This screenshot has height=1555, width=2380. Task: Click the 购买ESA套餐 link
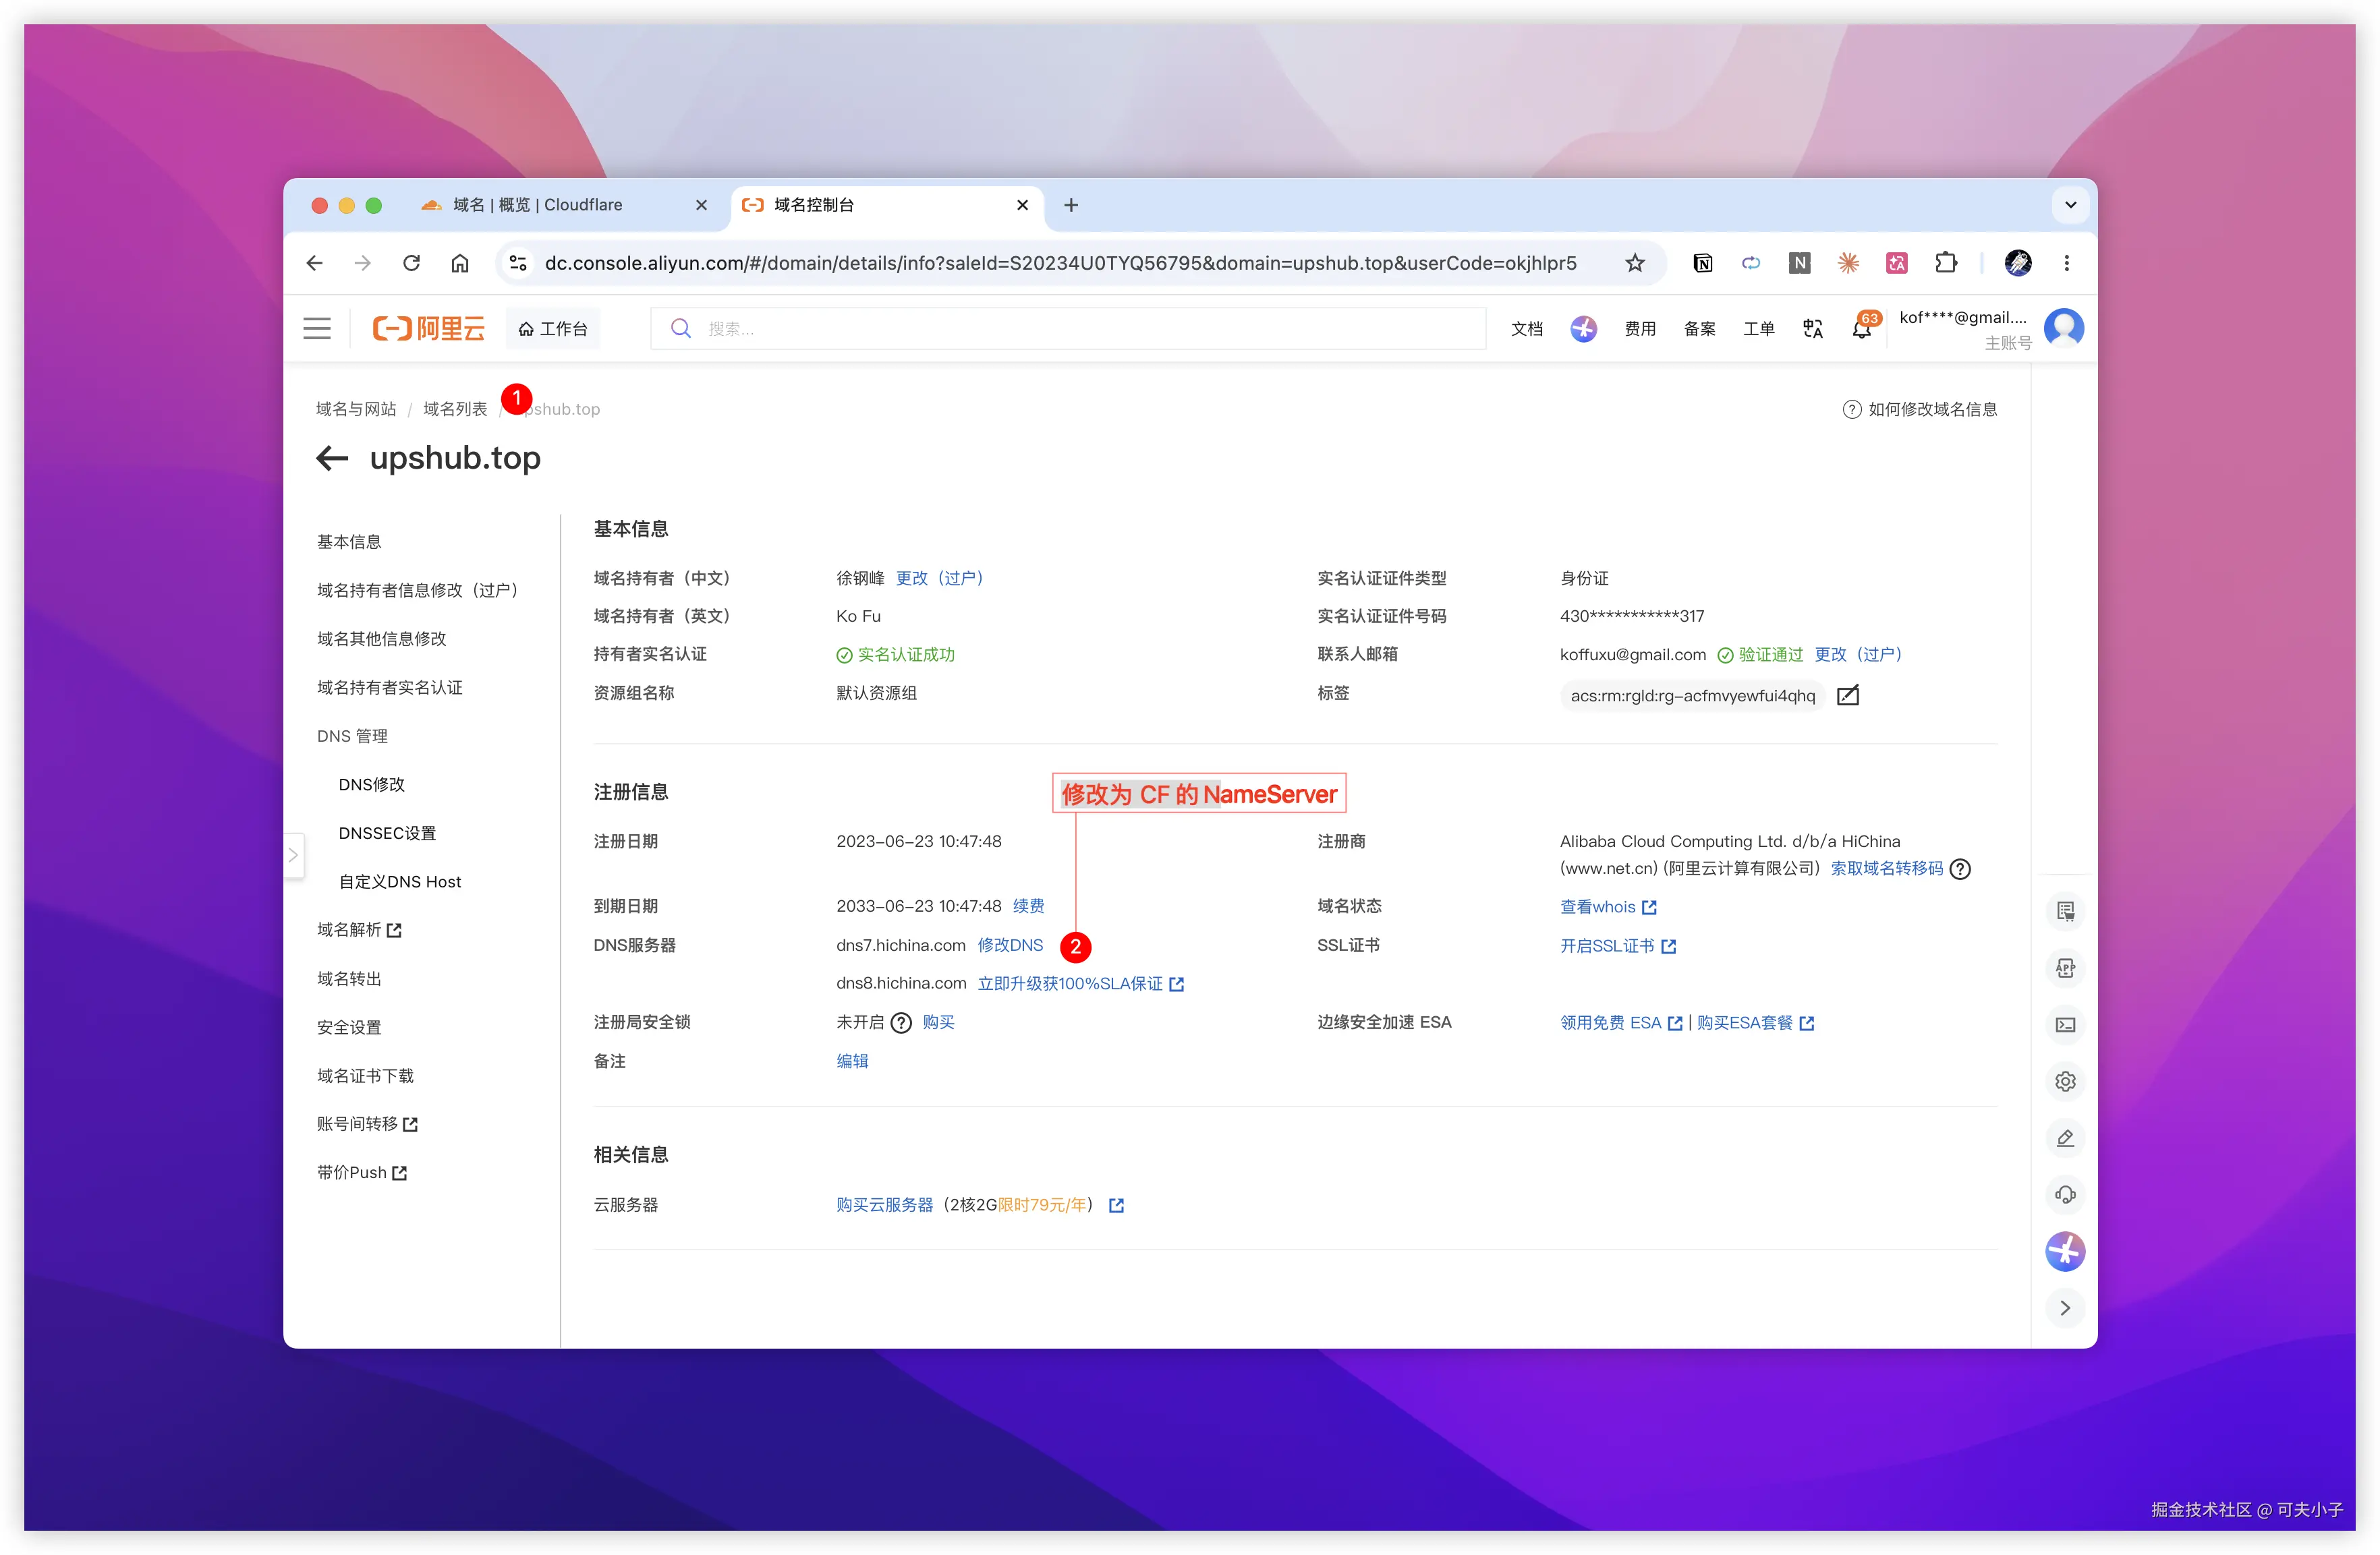[1755, 1022]
